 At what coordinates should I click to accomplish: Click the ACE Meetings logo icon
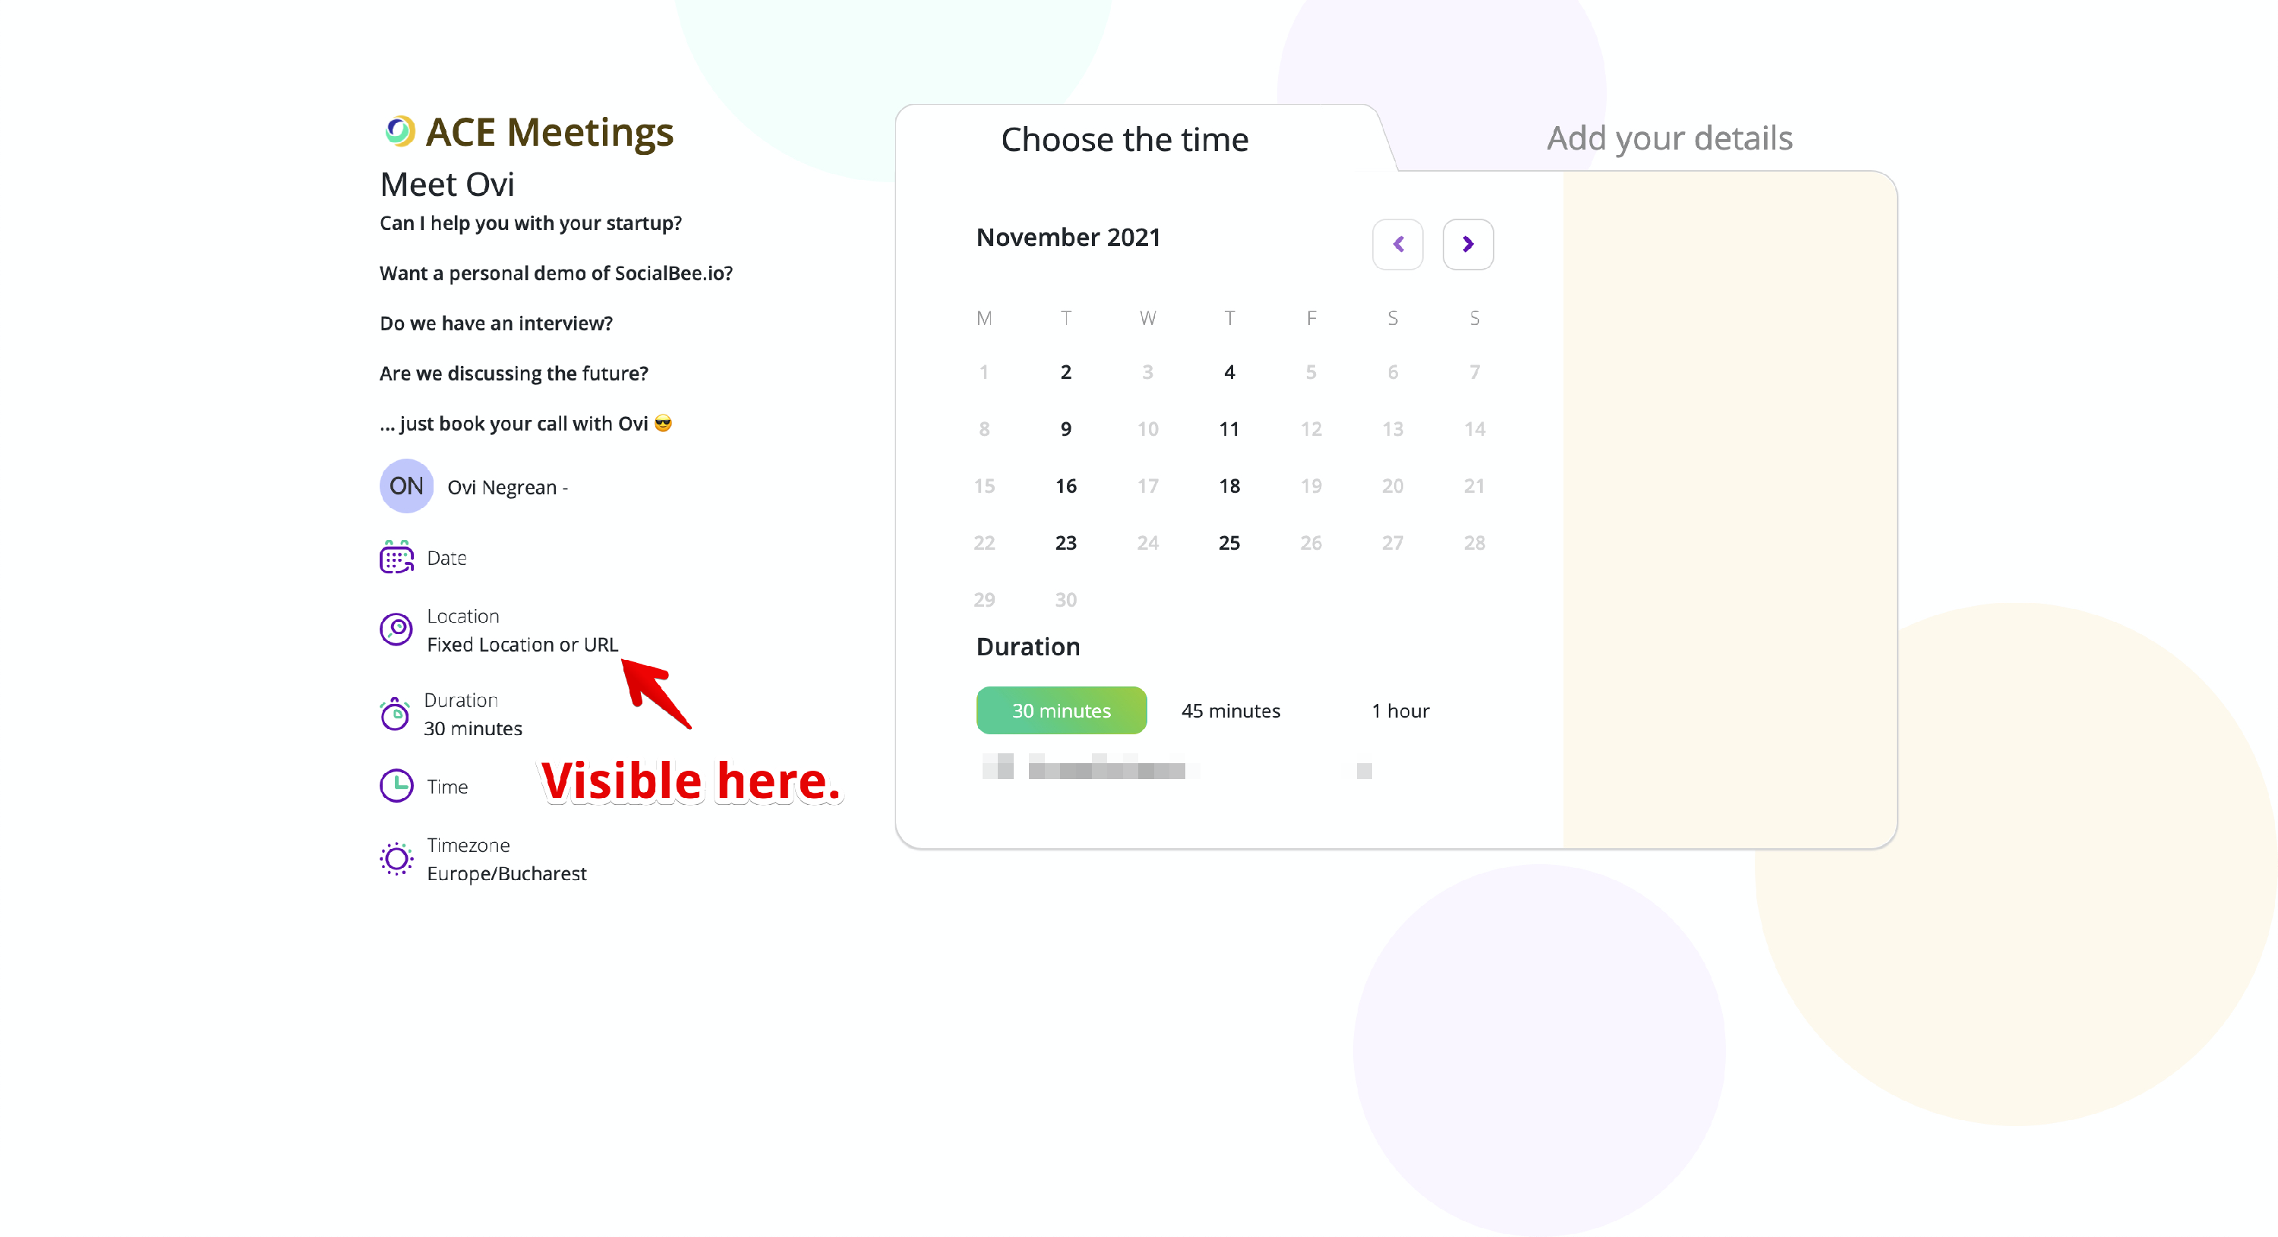tap(399, 131)
